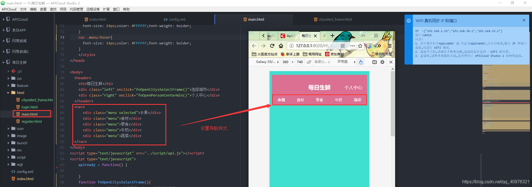Rotate the responsive viewport
532x187 pixels.
(x=309, y=62)
